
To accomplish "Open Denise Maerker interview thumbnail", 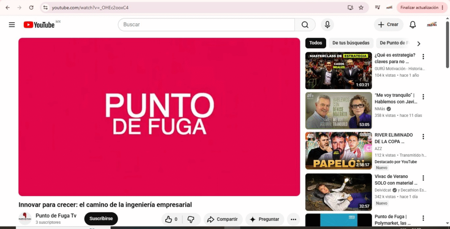I will (x=339, y=111).
